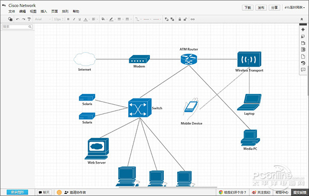Viewport: 309px width, 196px height.
Task: Select the format painter brush tool
Action: (x=29, y=19)
